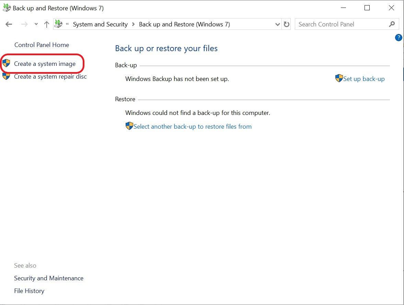Go to File History

coord(29,291)
